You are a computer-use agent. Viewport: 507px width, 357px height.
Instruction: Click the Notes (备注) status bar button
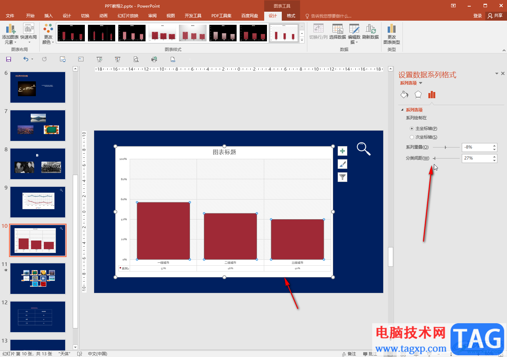(349, 354)
